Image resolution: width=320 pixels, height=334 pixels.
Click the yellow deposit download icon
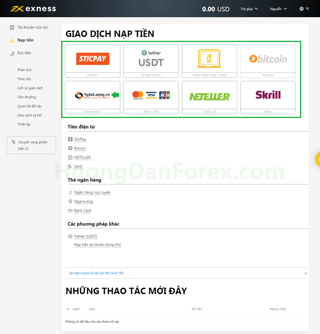click(12, 40)
